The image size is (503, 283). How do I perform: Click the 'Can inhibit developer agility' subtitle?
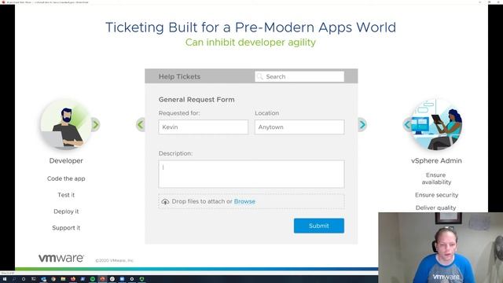pos(251,42)
